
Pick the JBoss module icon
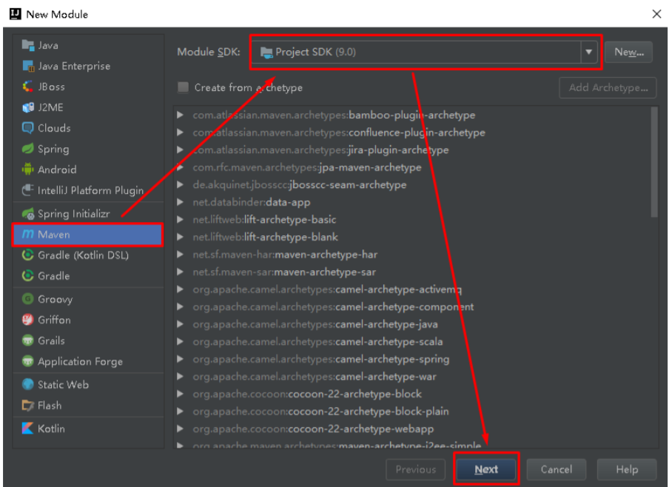click(27, 87)
